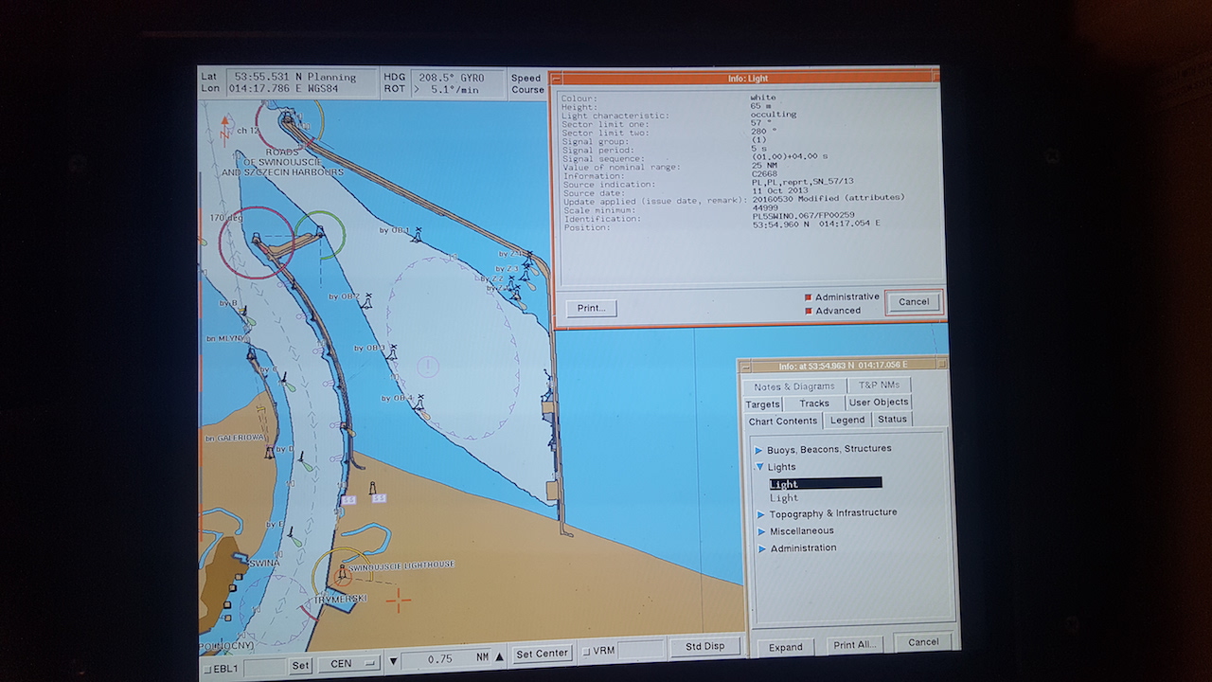Screen dimensions: 1212x682
Task: Collapse the Lights tree node
Action: pos(758,467)
